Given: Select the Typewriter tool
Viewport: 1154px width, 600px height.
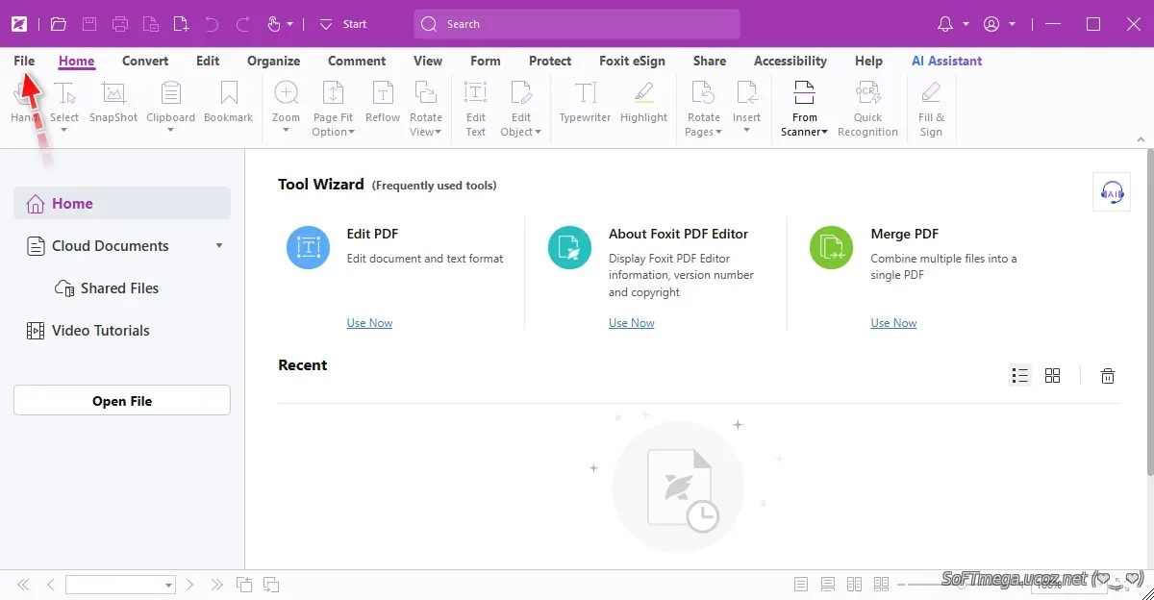Looking at the screenshot, I should click(x=585, y=103).
